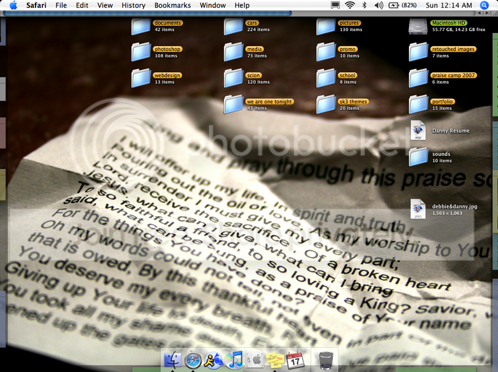The width and height of the screenshot is (498, 372).
Task: Launch AIM from the dock
Action: tap(214, 359)
